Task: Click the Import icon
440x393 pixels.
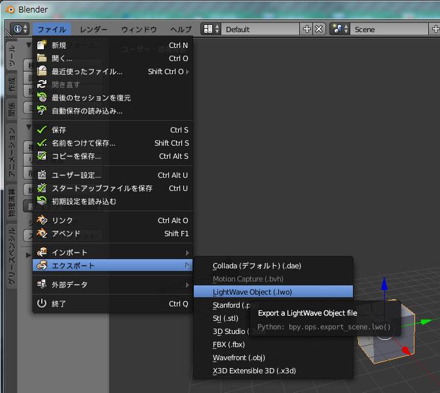Action: click(42, 252)
